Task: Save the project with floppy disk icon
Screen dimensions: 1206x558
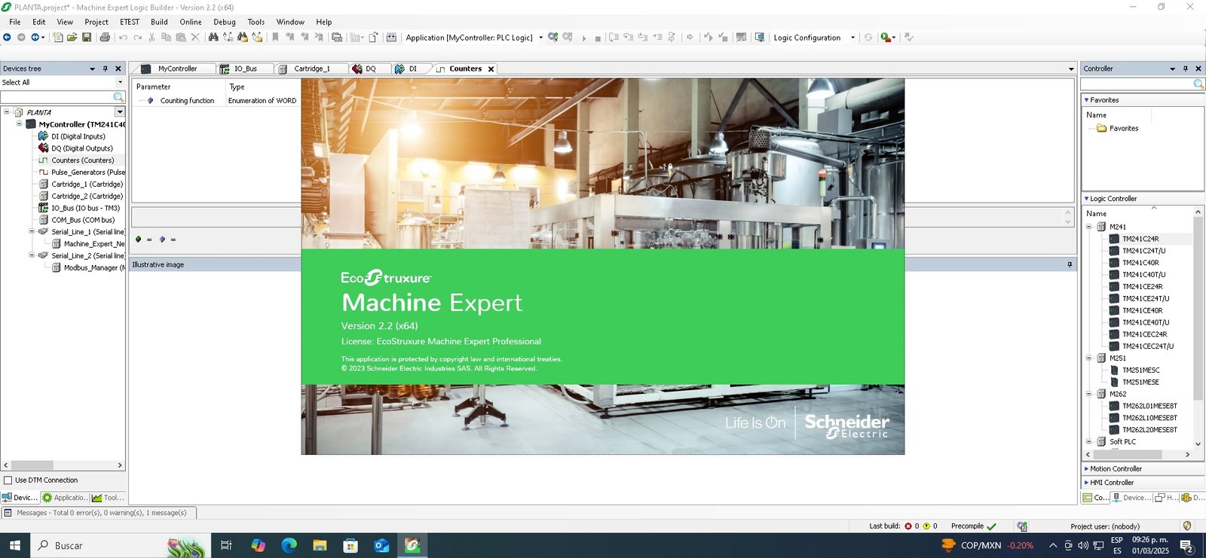Action: coord(87,37)
